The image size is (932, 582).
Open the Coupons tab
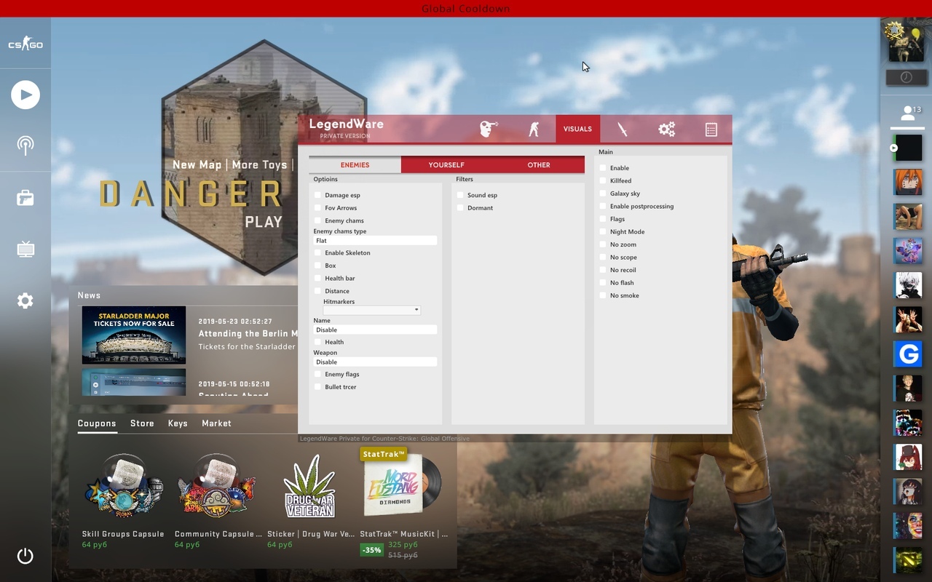[97, 423]
